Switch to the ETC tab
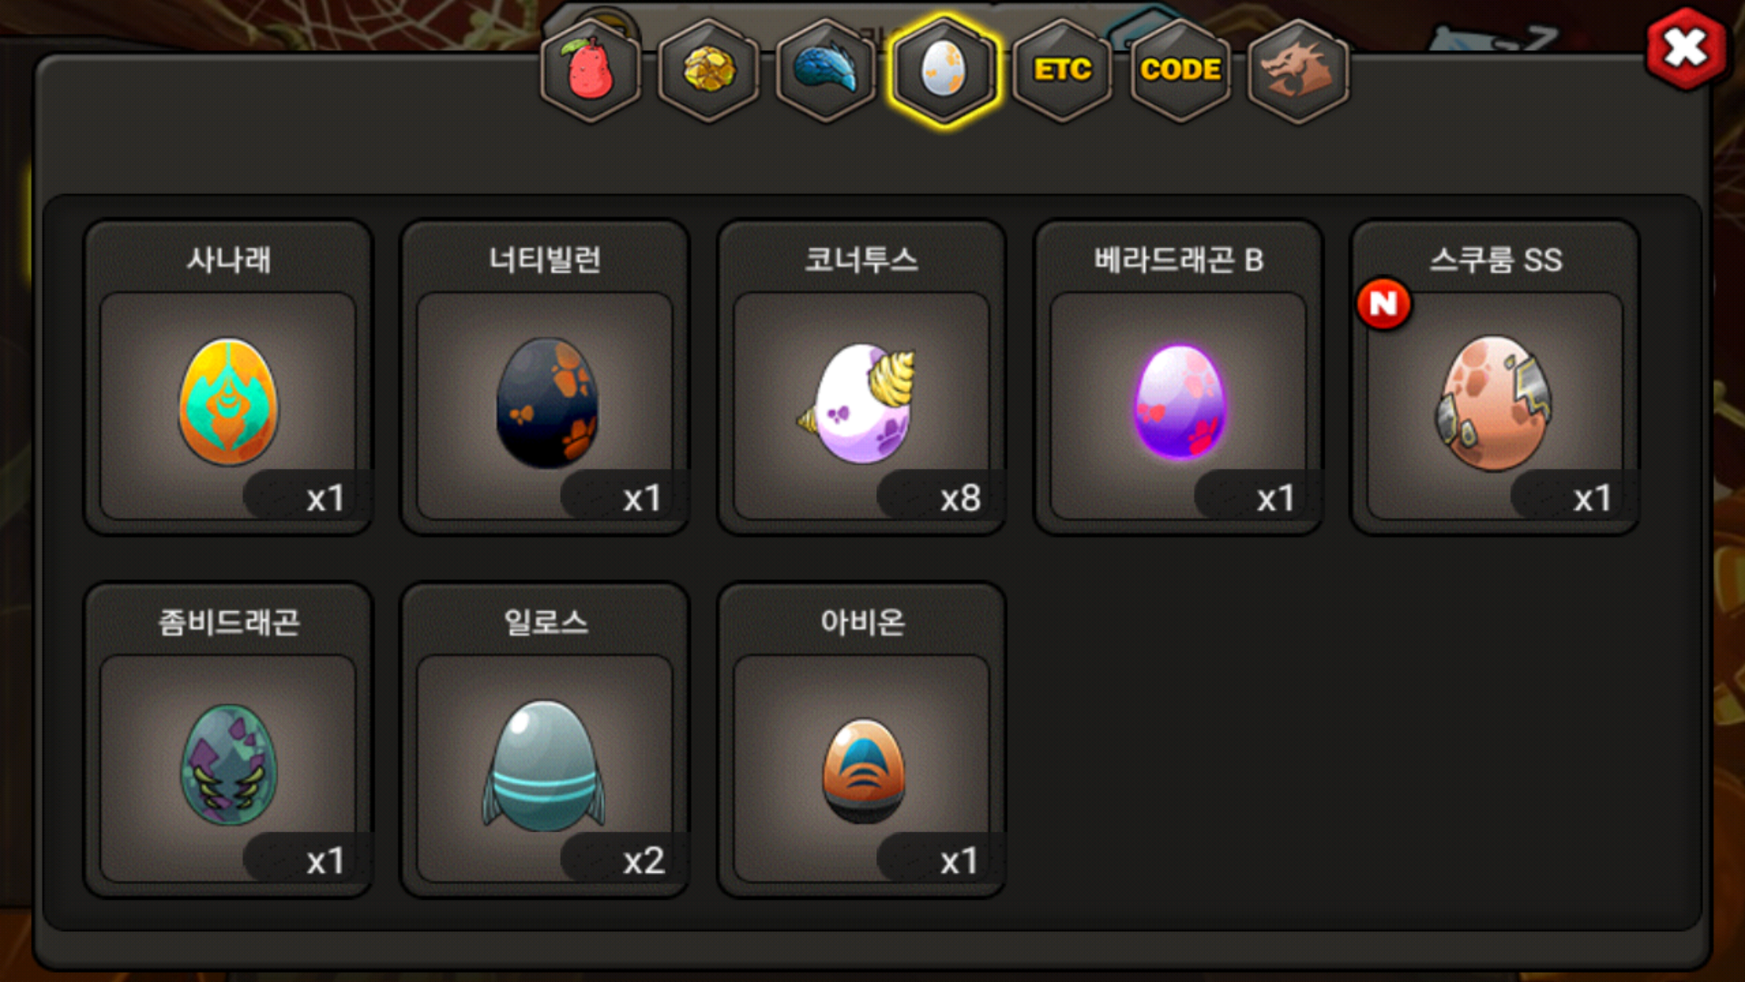 (1062, 70)
